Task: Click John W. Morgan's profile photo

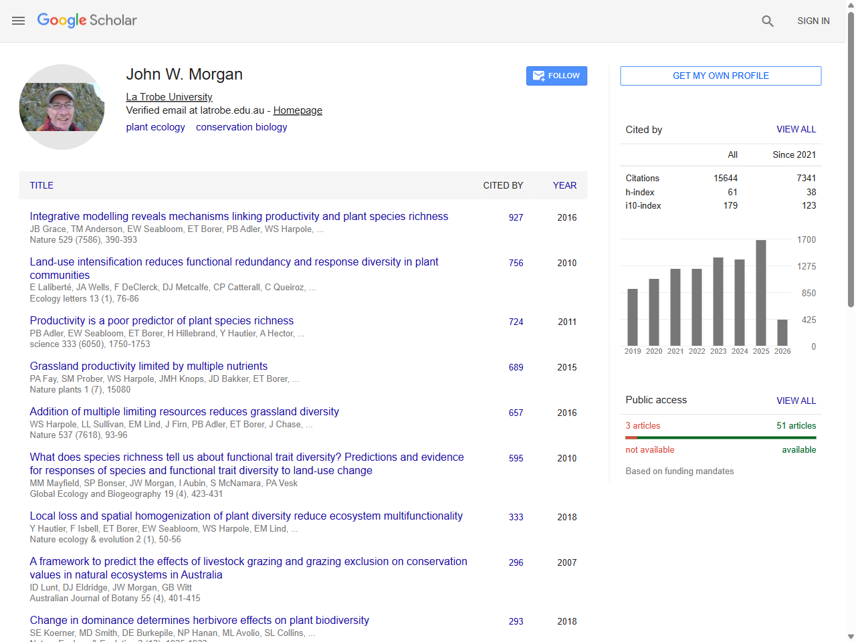Action: pyautogui.click(x=62, y=106)
